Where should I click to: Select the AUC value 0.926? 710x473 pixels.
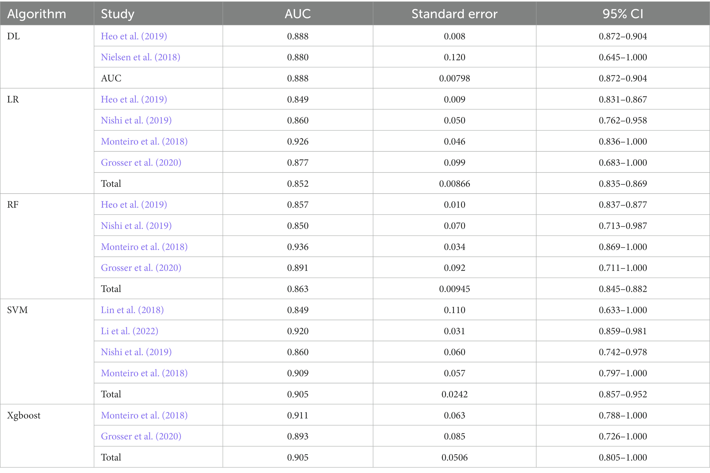point(298,141)
